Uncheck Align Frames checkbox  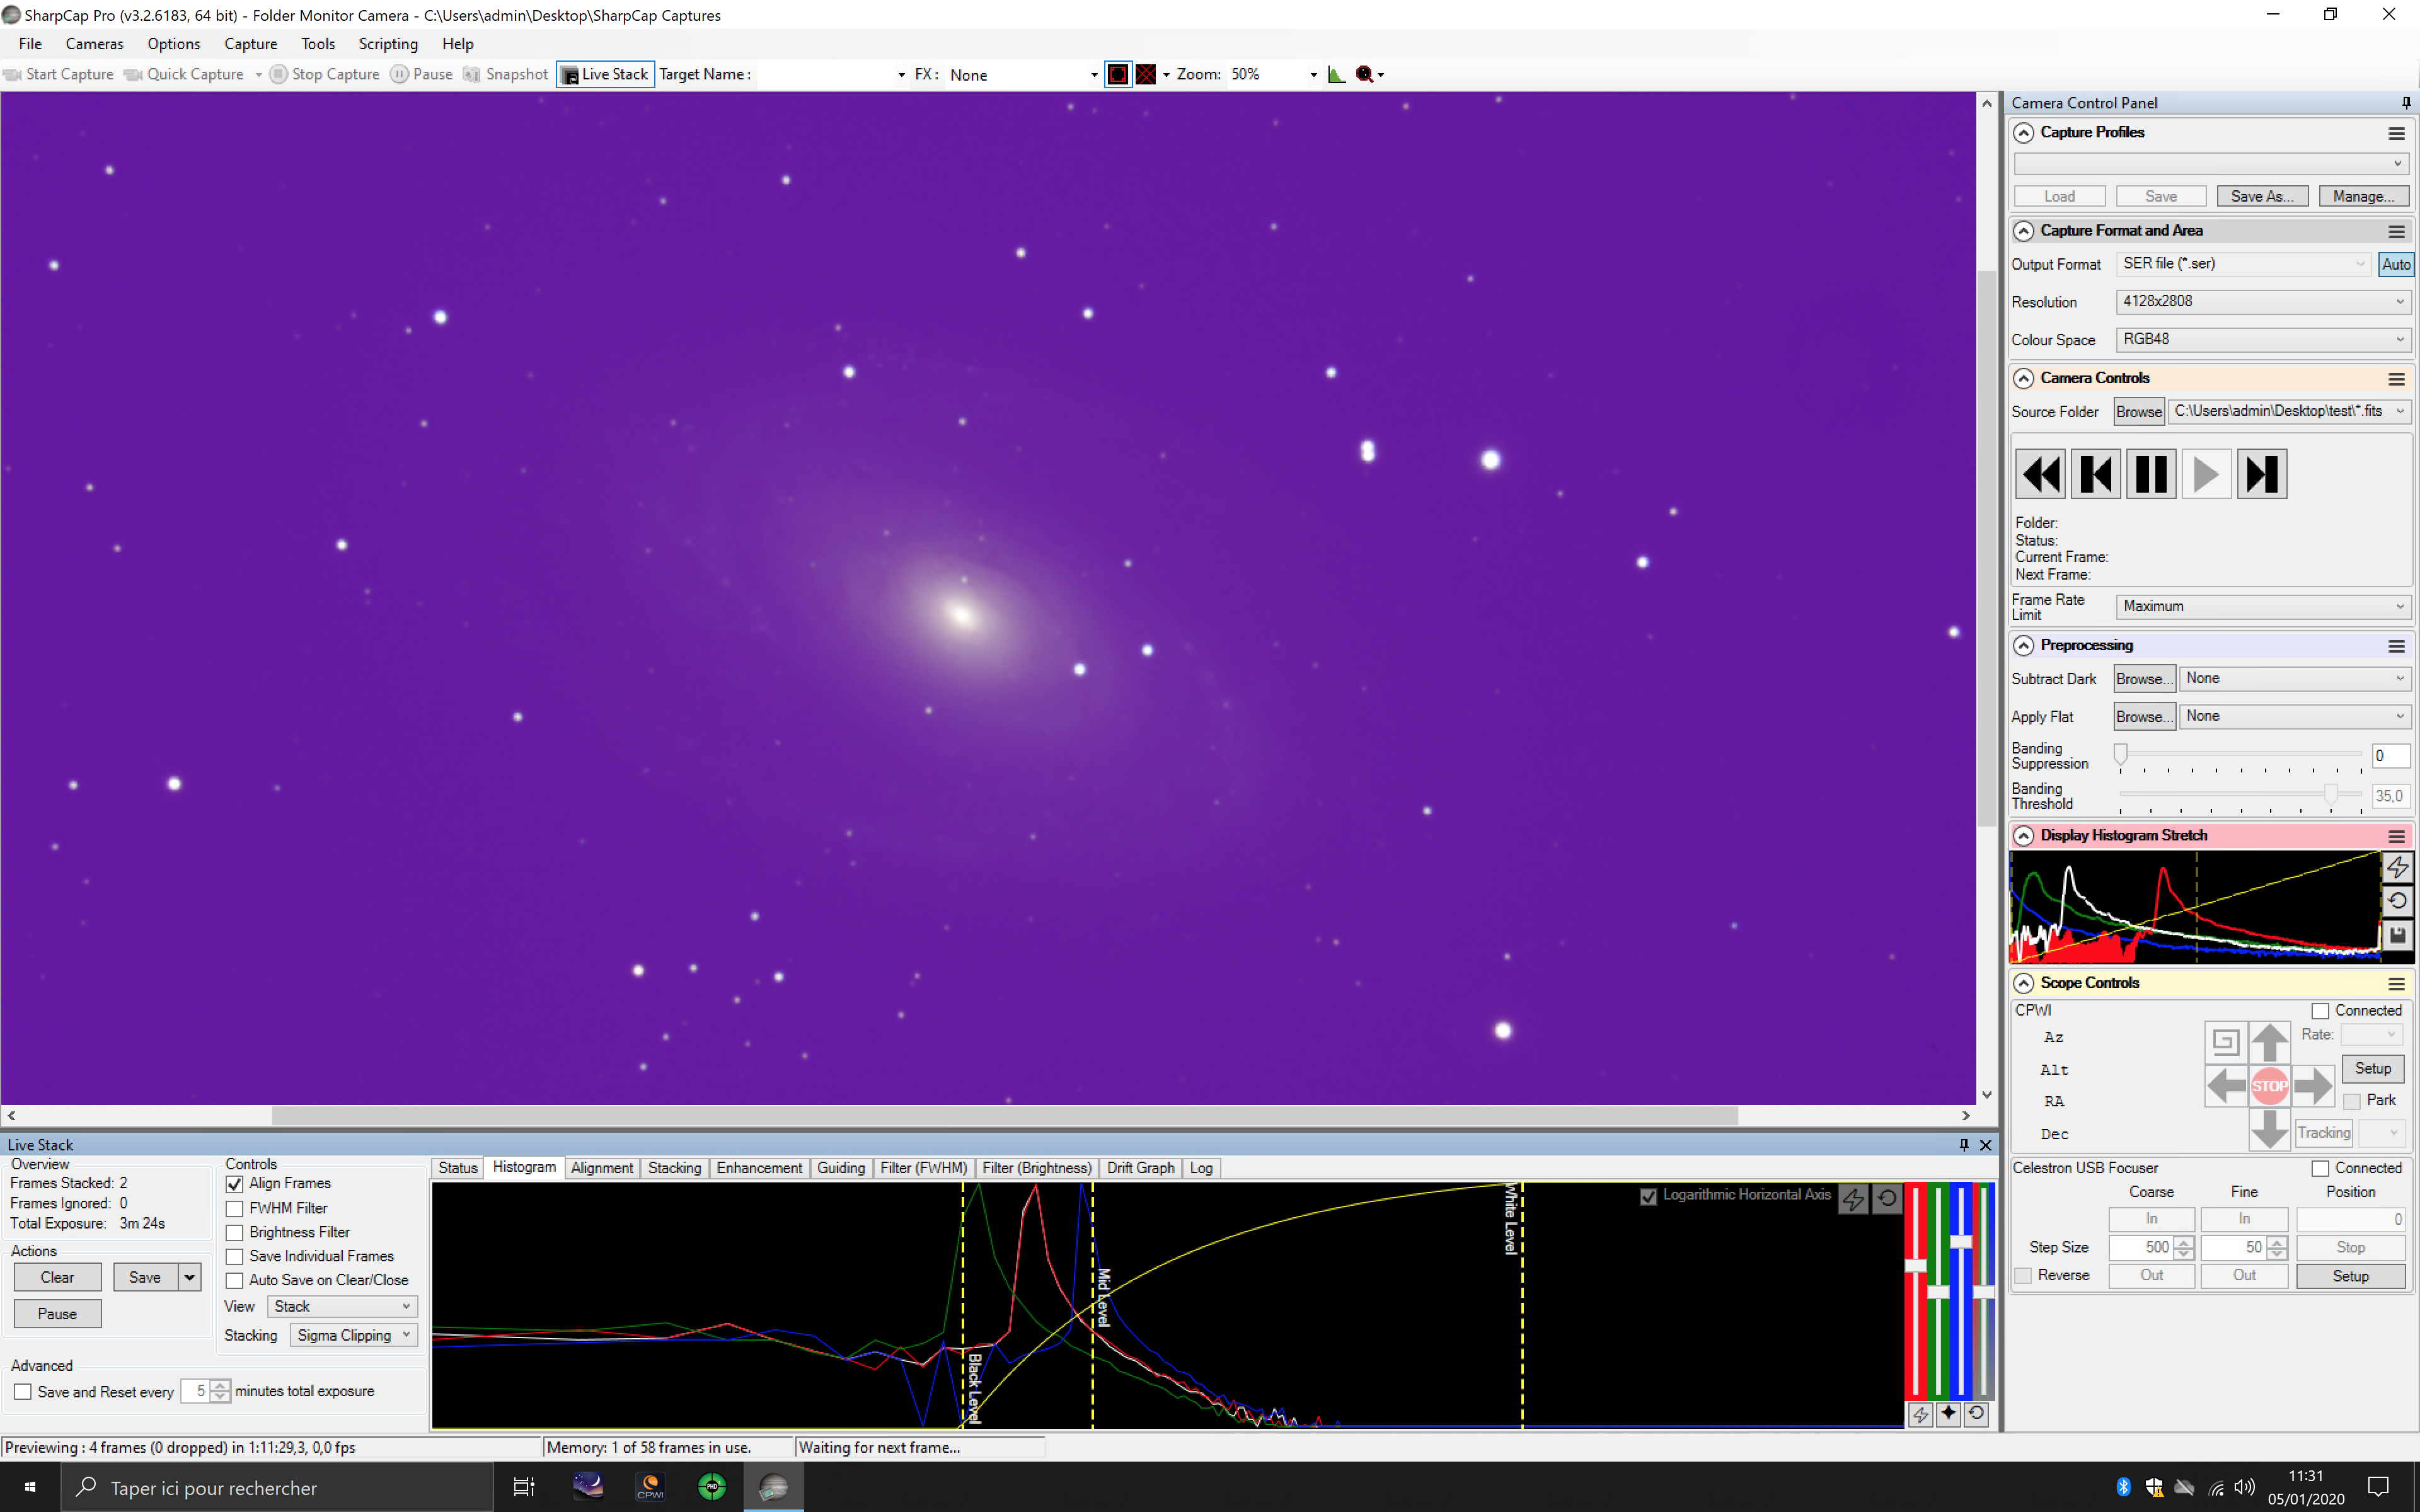pos(235,1184)
